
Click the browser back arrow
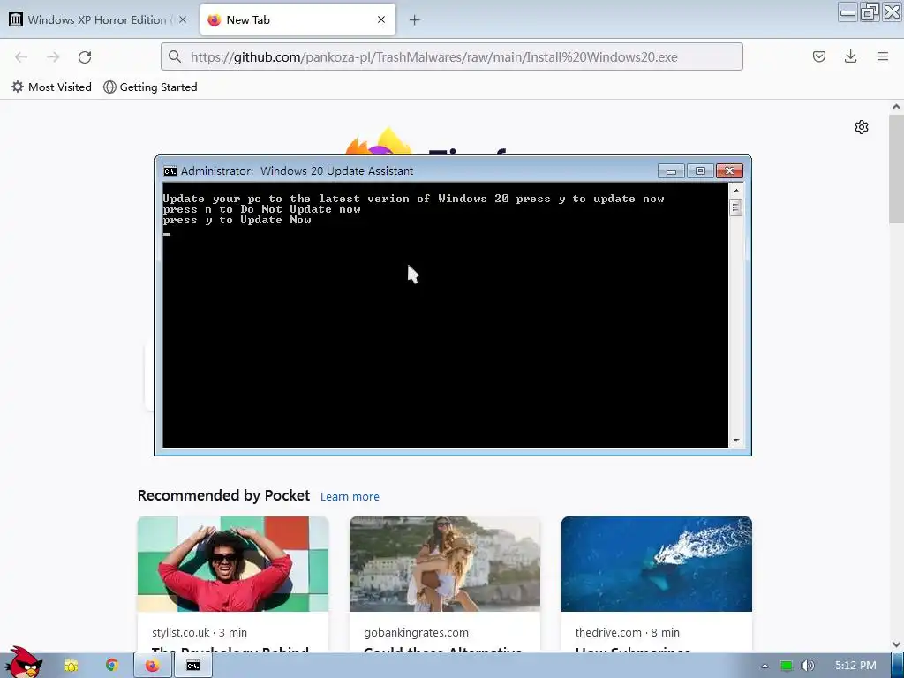pyautogui.click(x=21, y=57)
